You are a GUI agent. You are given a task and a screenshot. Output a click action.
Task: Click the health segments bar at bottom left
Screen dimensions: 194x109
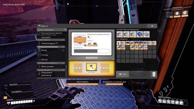(x=23, y=102)
